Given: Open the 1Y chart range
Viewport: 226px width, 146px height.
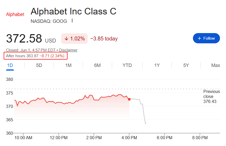Looking at the screenshot, I should pos(157,65).
